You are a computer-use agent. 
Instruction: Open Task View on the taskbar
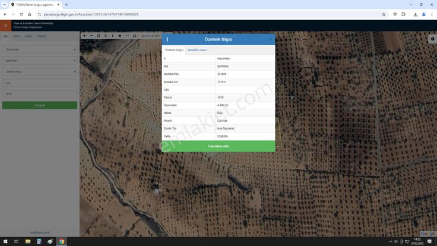(17, 241)
